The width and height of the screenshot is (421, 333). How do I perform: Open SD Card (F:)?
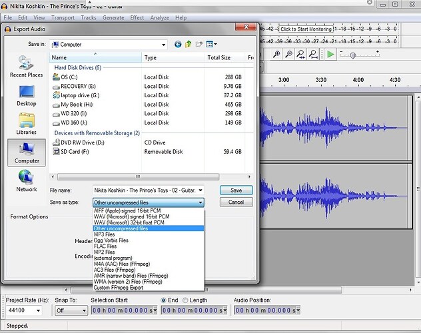pyautogui.click(x=71, y=152)
